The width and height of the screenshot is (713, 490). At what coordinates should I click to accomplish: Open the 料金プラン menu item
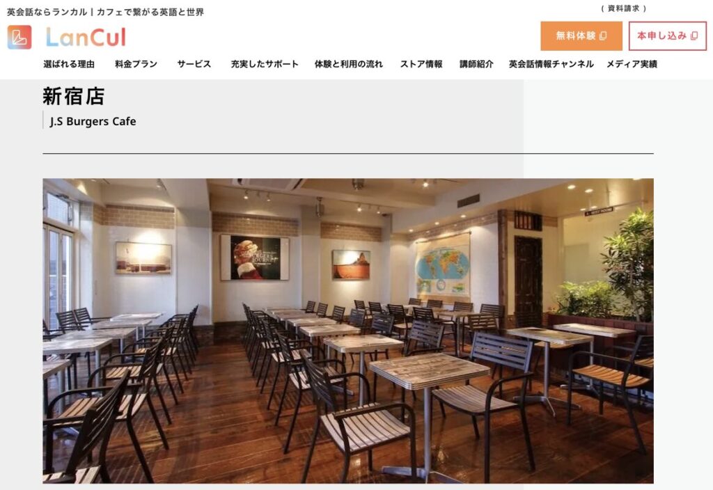tap(136, 64)
